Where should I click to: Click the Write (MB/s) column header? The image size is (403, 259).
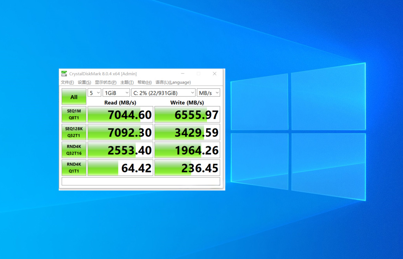tap(187, 102)
